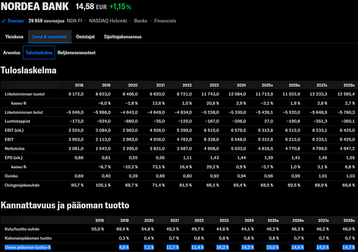The image size is (358, 252).
Task: Open the Banks industry link
Action: pos(141,21)
